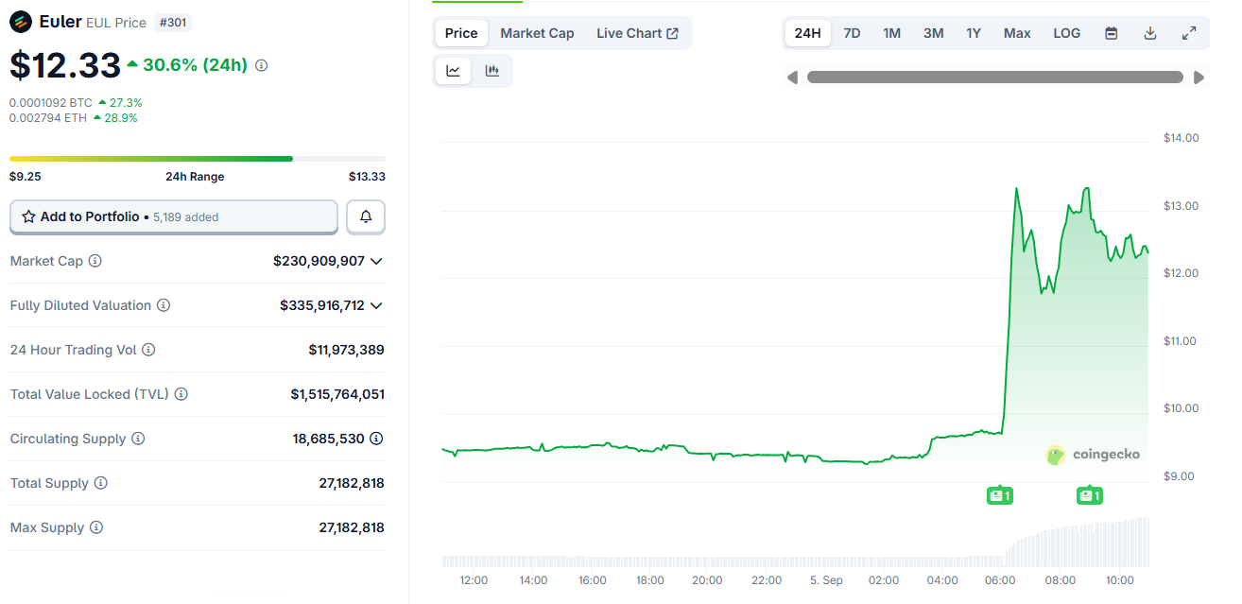This screenshot has height=604, width=1242.
Task: Open the calendar date-range icon above chart
Action: tap(1112, 32)
